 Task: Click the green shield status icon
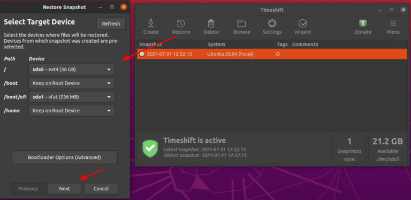pyautogui.click(x=150, y=149)
